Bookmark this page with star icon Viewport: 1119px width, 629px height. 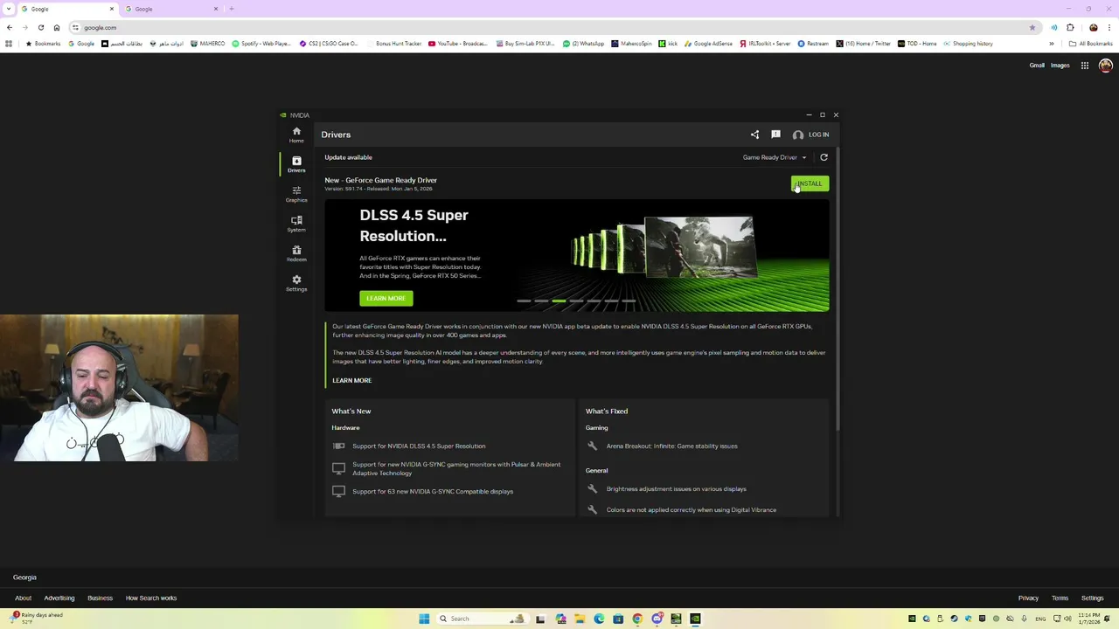point(1032,28)
